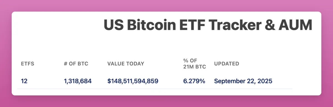The height and width of the screenshot is (107, 333).
Task: Select the 1,318,684 BTC holdings value
Action: [78, 81]
